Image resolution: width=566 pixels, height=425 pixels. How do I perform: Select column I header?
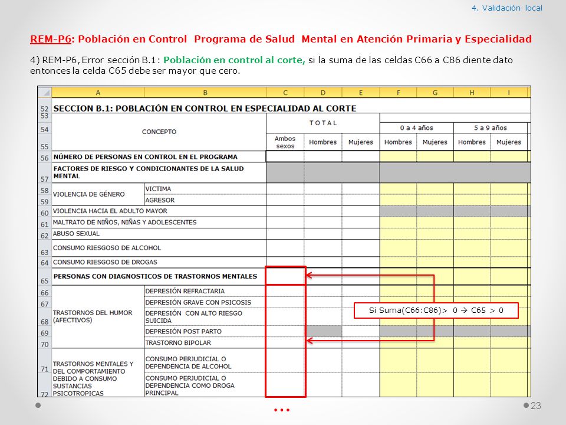click(x=509, y=93)
